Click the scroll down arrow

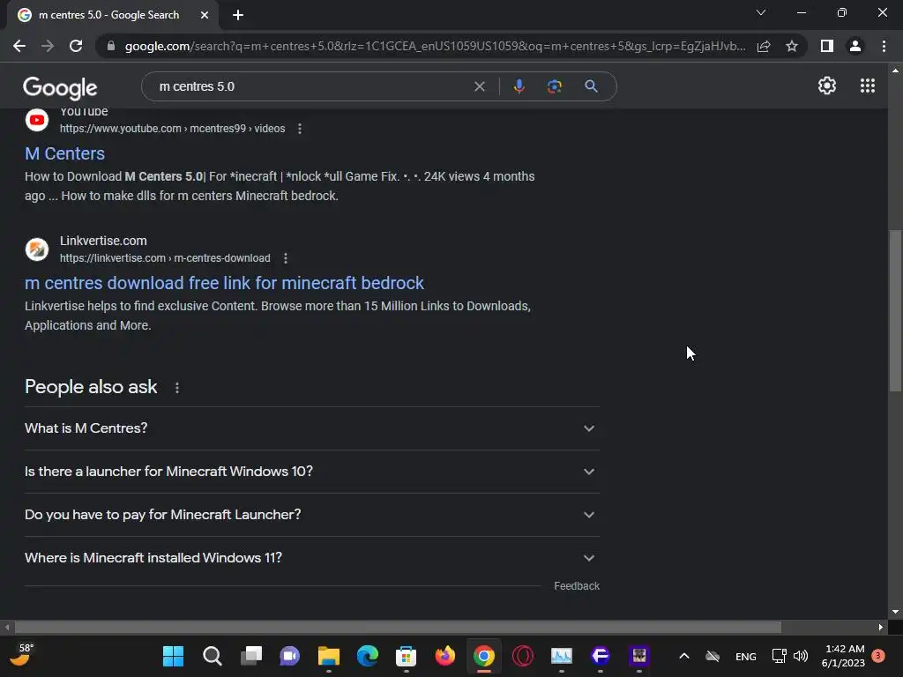coord(895,612)
